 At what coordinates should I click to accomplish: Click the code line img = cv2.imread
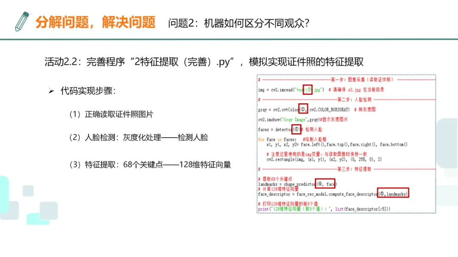pos(291,90)
